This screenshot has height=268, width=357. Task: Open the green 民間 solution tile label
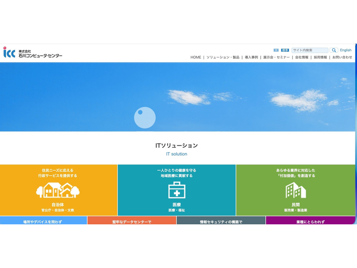click(x=296, y=205)
